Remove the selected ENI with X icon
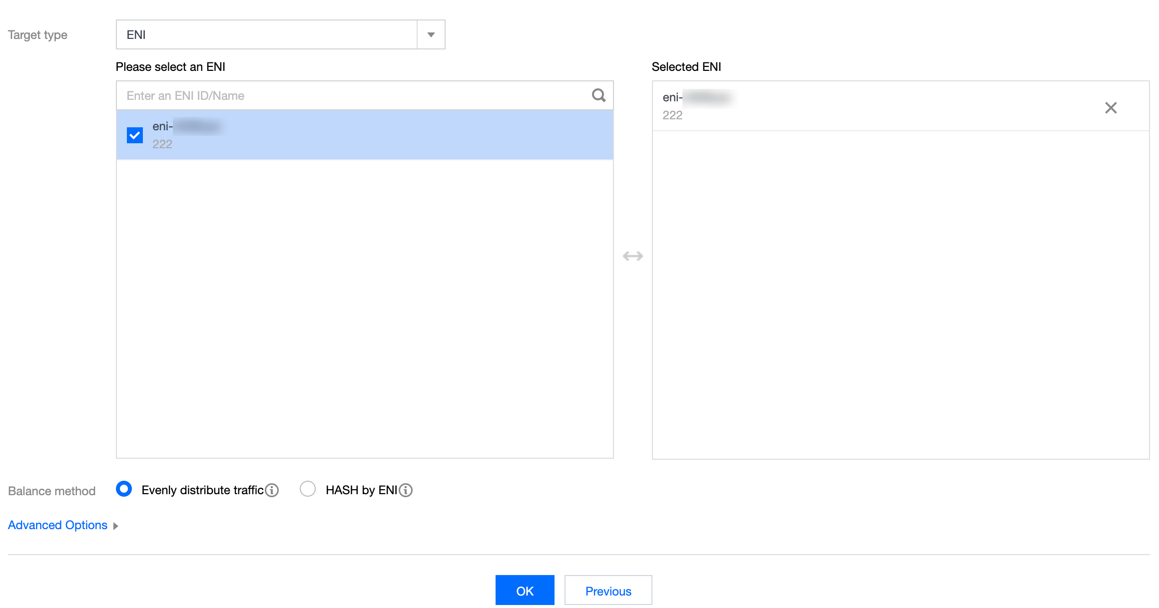The width and height of the screenshot is (1159, 608). click(1111, 108)
